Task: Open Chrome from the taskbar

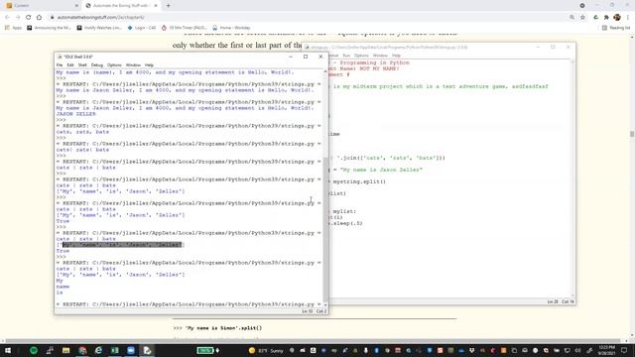Action: tap(82, 350)
